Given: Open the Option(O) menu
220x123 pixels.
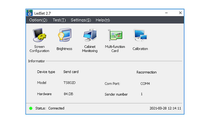Looking at the screenshot, I should pyautogui.click(x=38, y=20).
